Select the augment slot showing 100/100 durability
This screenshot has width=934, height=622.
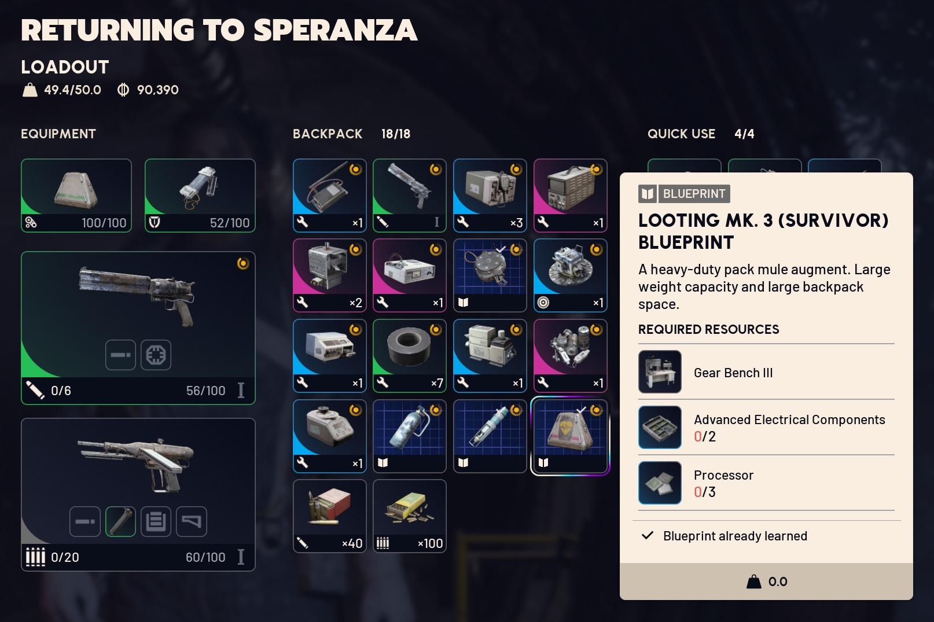[76, 196]
